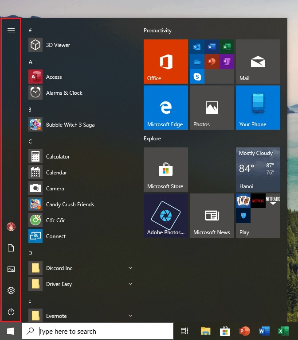Screen dimensions: 298x340
Task: Click the Windows Start button
Action: 11,331
